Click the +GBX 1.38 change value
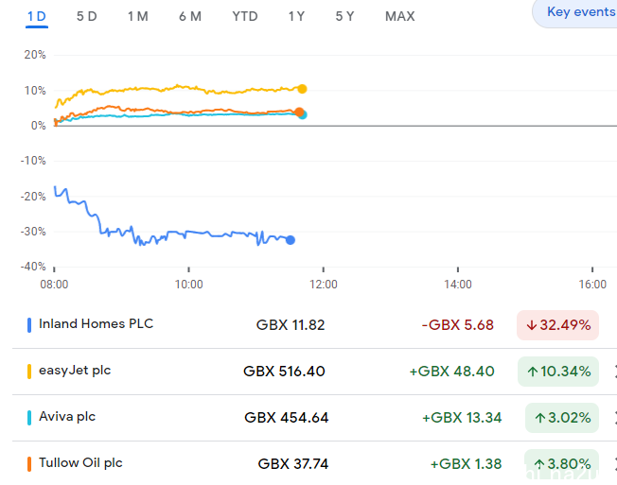Screen dimensions: 617x485 tap(466, 464)
